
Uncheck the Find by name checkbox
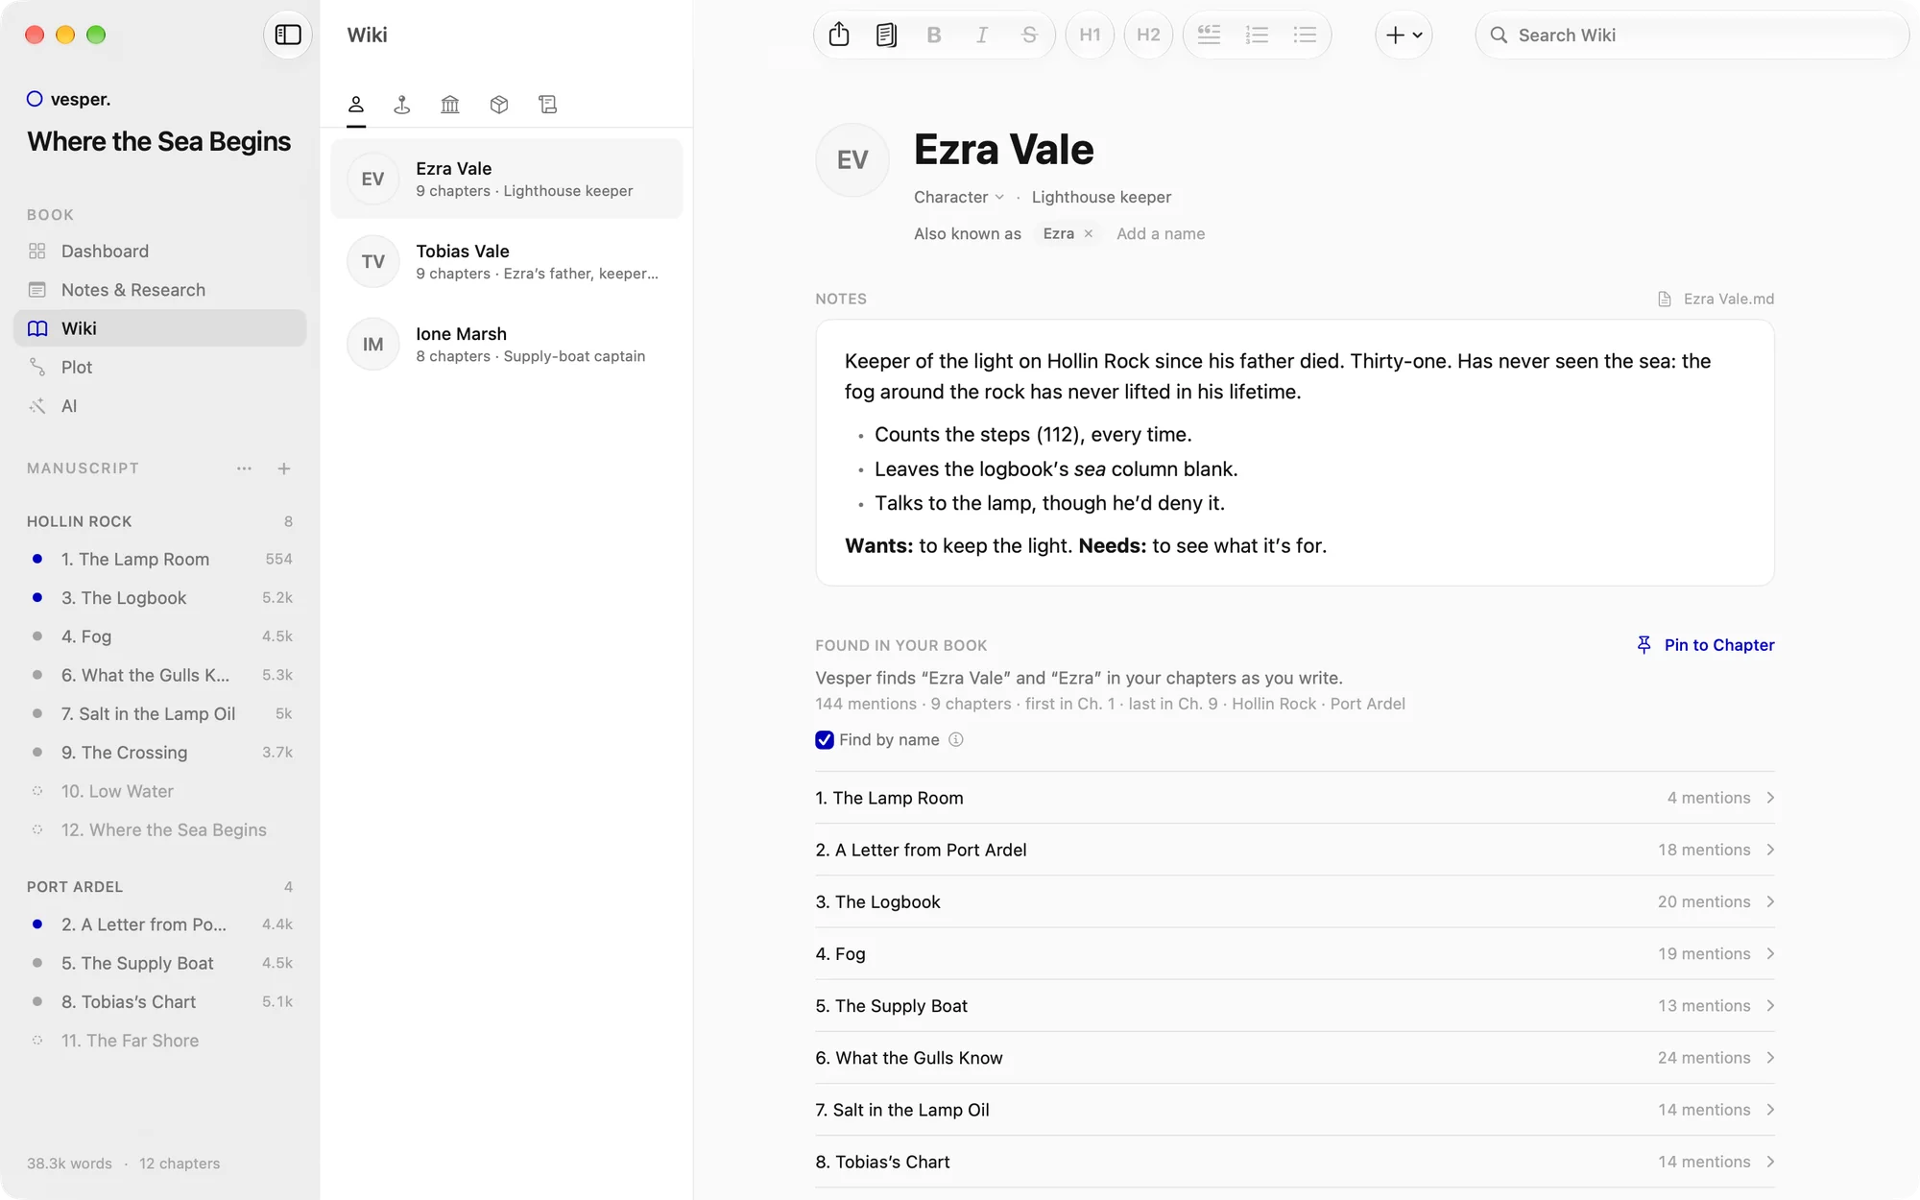pyautogui.click(x=825, y=740)
